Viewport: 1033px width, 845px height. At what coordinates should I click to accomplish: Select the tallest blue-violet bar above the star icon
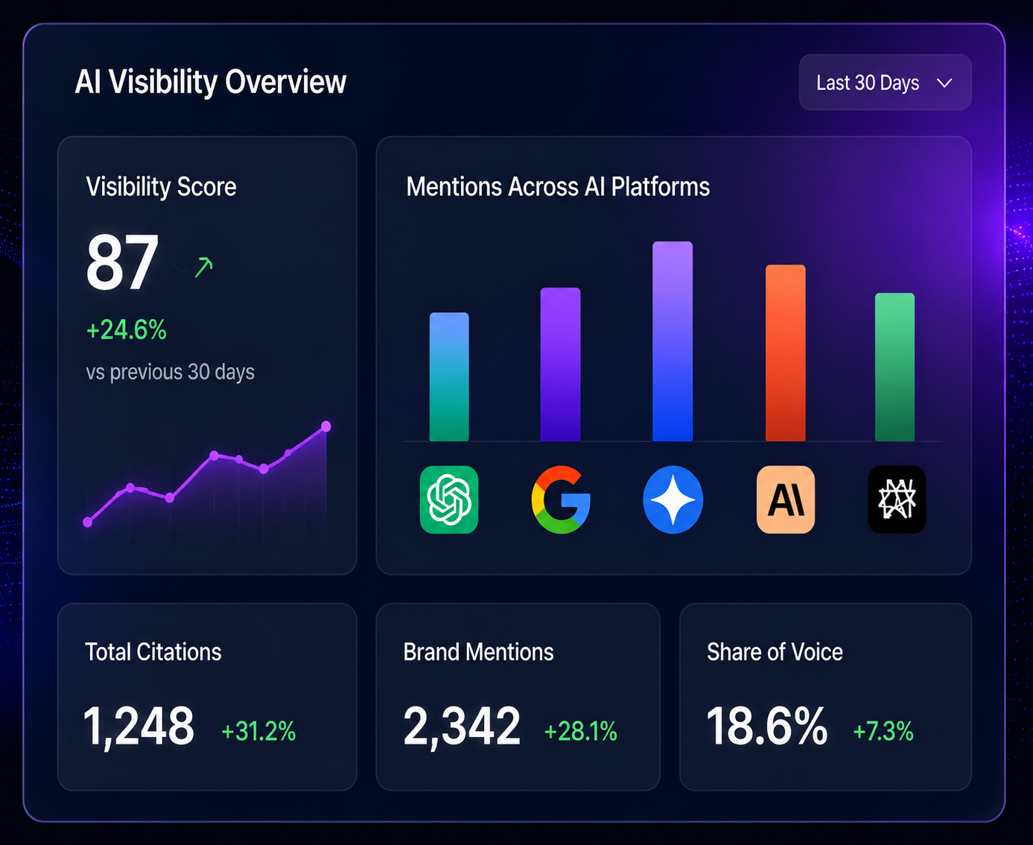(673, 341)
